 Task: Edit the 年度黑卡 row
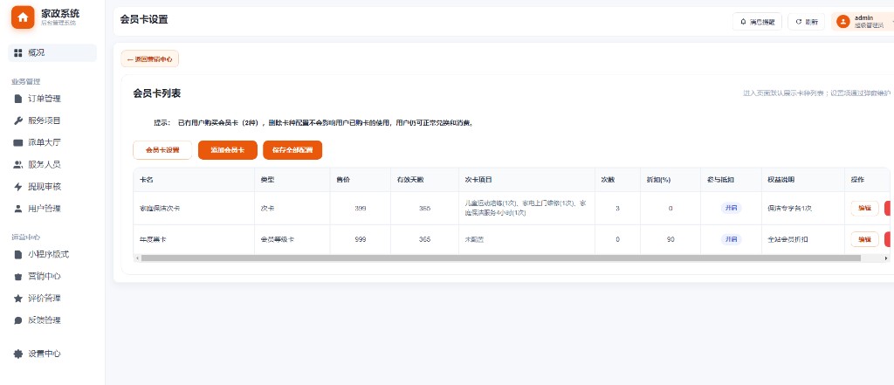(x=864, y=239)
